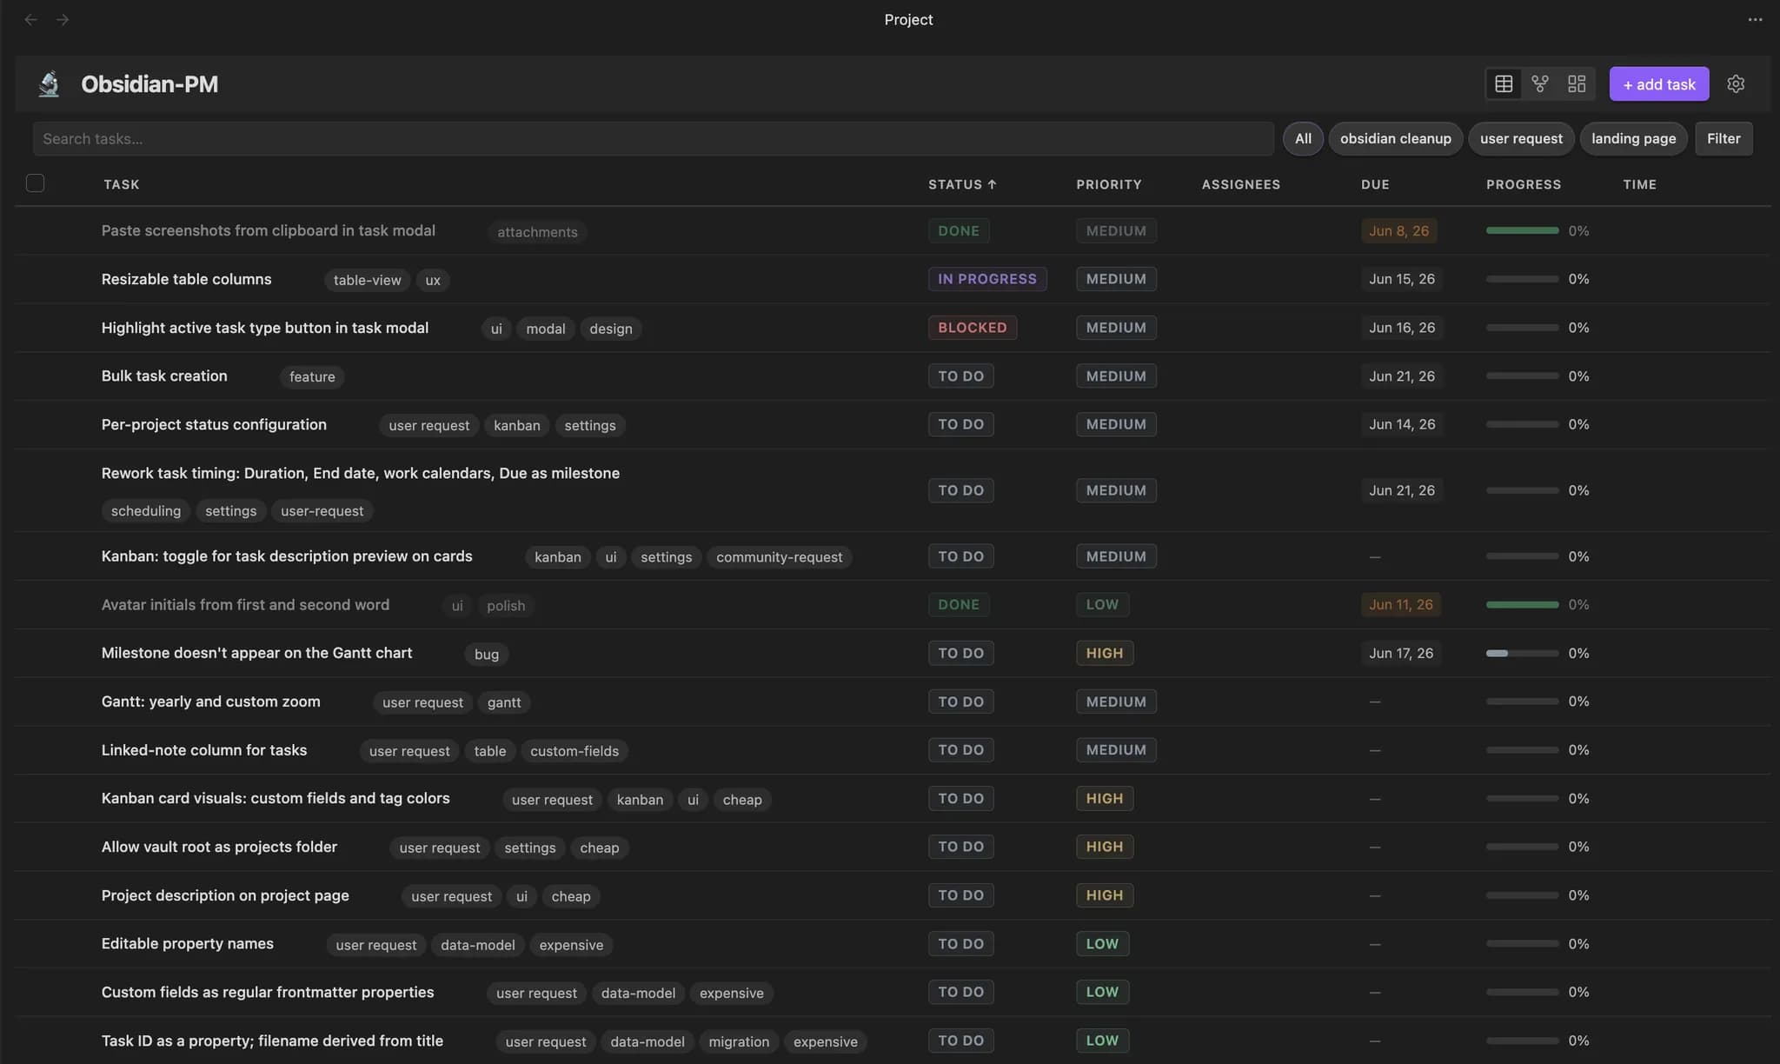
Task: Switch to the graph/gantt view icon
Action: (x=1540, y=83)
